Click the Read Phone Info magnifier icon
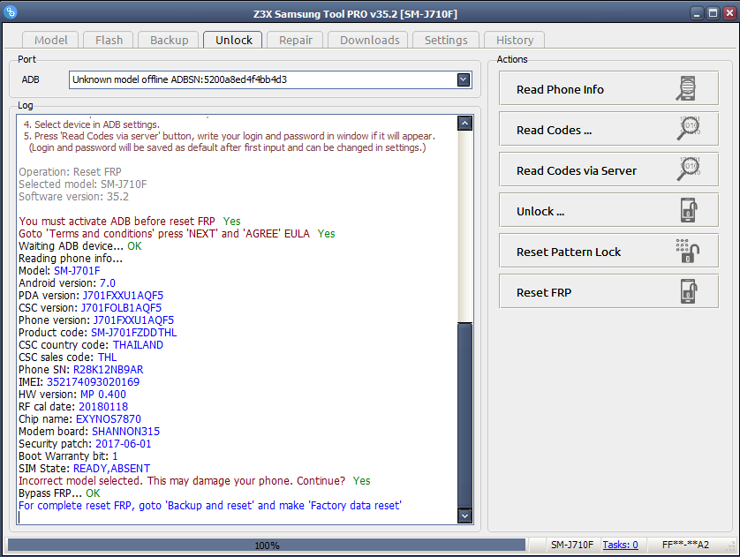 coord(686,88)
